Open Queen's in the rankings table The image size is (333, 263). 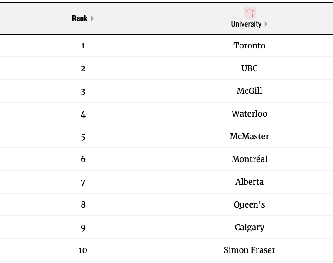pos(249,204)
